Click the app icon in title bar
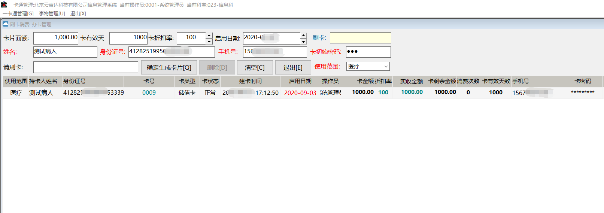The height and width of the screenshot is (213, 604). point(4,4)
